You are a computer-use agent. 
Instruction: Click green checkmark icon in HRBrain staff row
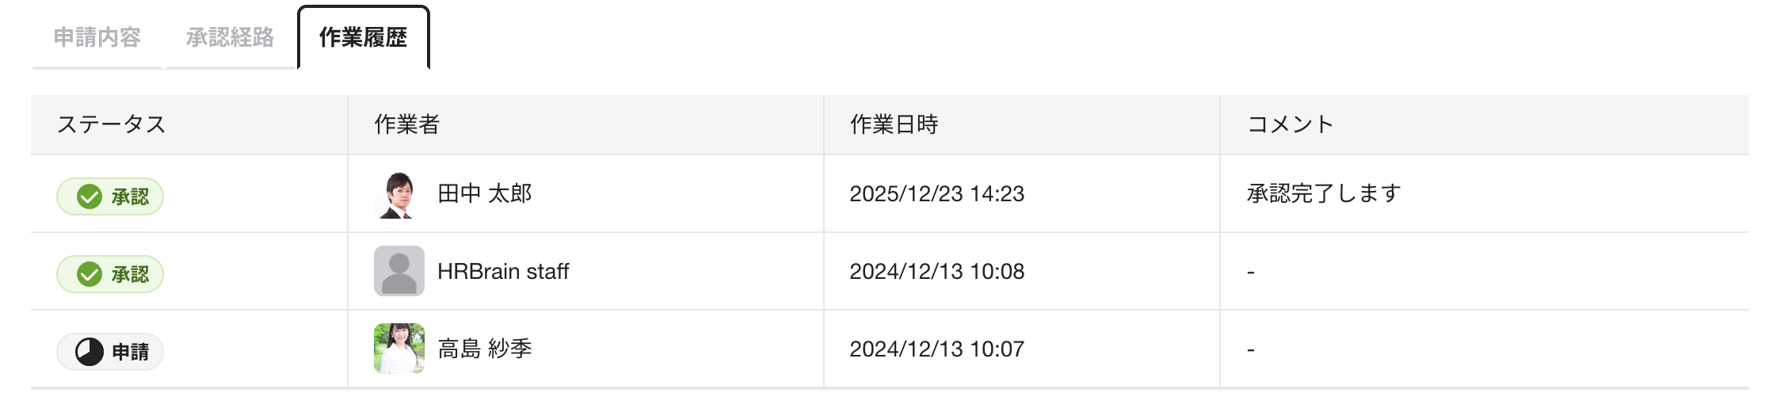point(90,274)
